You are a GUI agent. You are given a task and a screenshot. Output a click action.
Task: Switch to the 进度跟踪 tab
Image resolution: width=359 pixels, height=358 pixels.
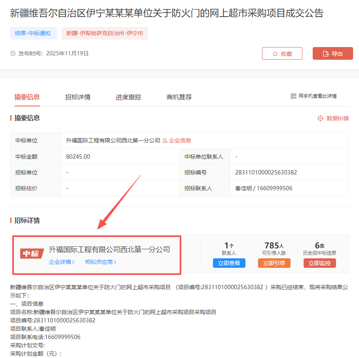coord(128,97)
